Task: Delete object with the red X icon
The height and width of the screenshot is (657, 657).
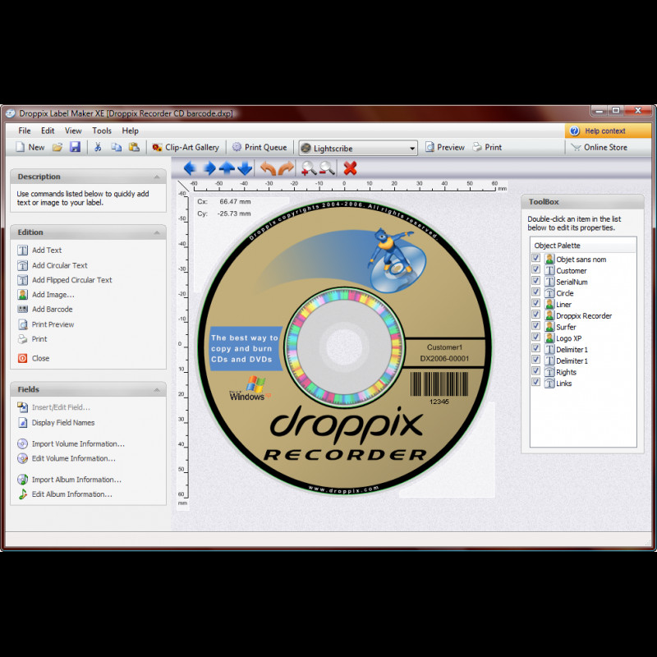Action: click(x=351, y=168)
